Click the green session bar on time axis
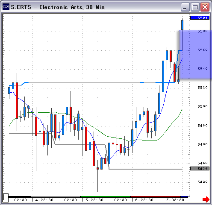Image resolution: width=212 pixels, height=205 pixels. [x=106, y=197]
